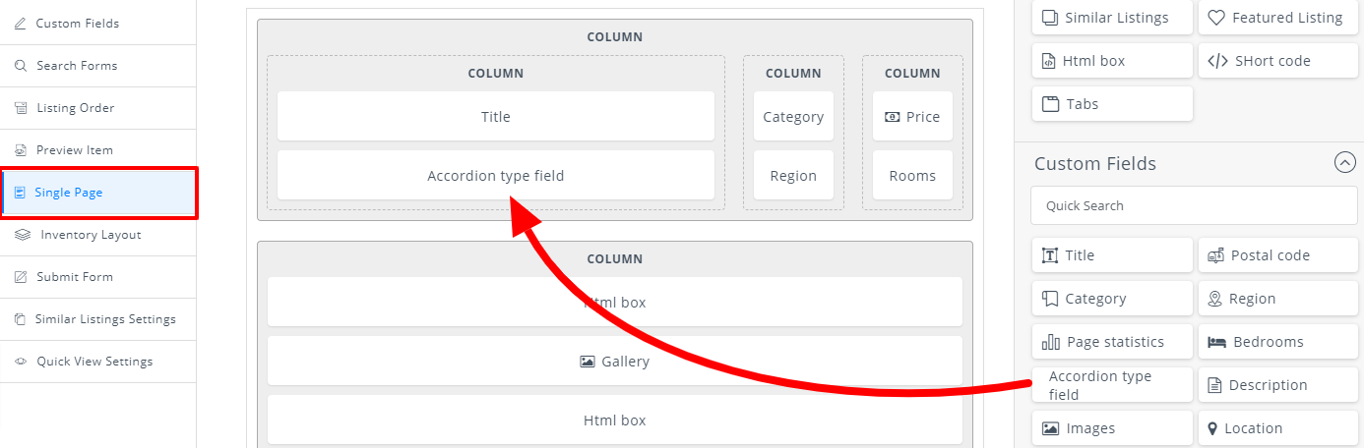
Task: Select the Gallery block in layout
Action: (x=614, y=361)
